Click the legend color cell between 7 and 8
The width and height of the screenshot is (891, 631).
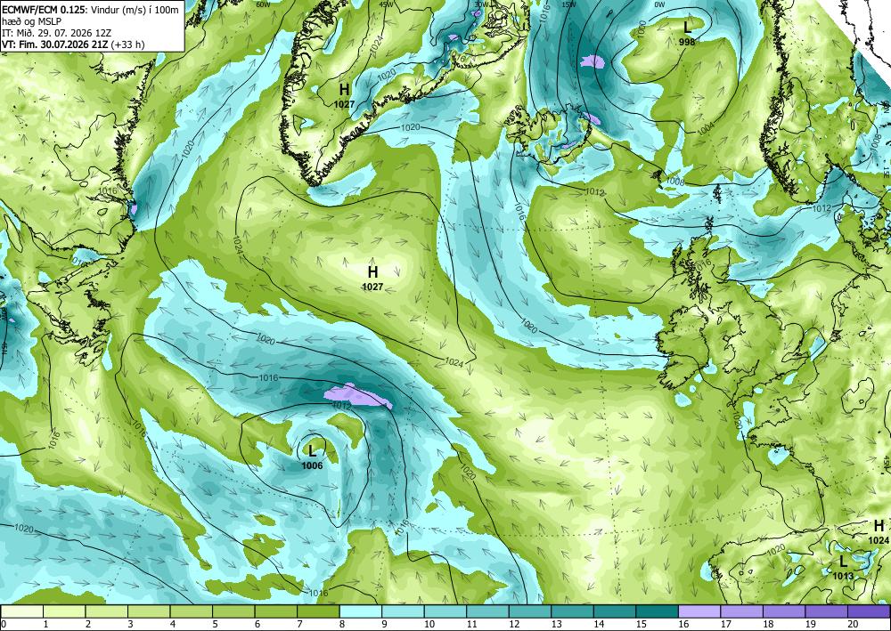click(x=318, y=611)
